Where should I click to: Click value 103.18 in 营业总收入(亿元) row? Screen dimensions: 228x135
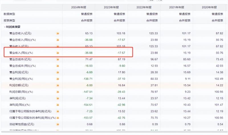121,33
